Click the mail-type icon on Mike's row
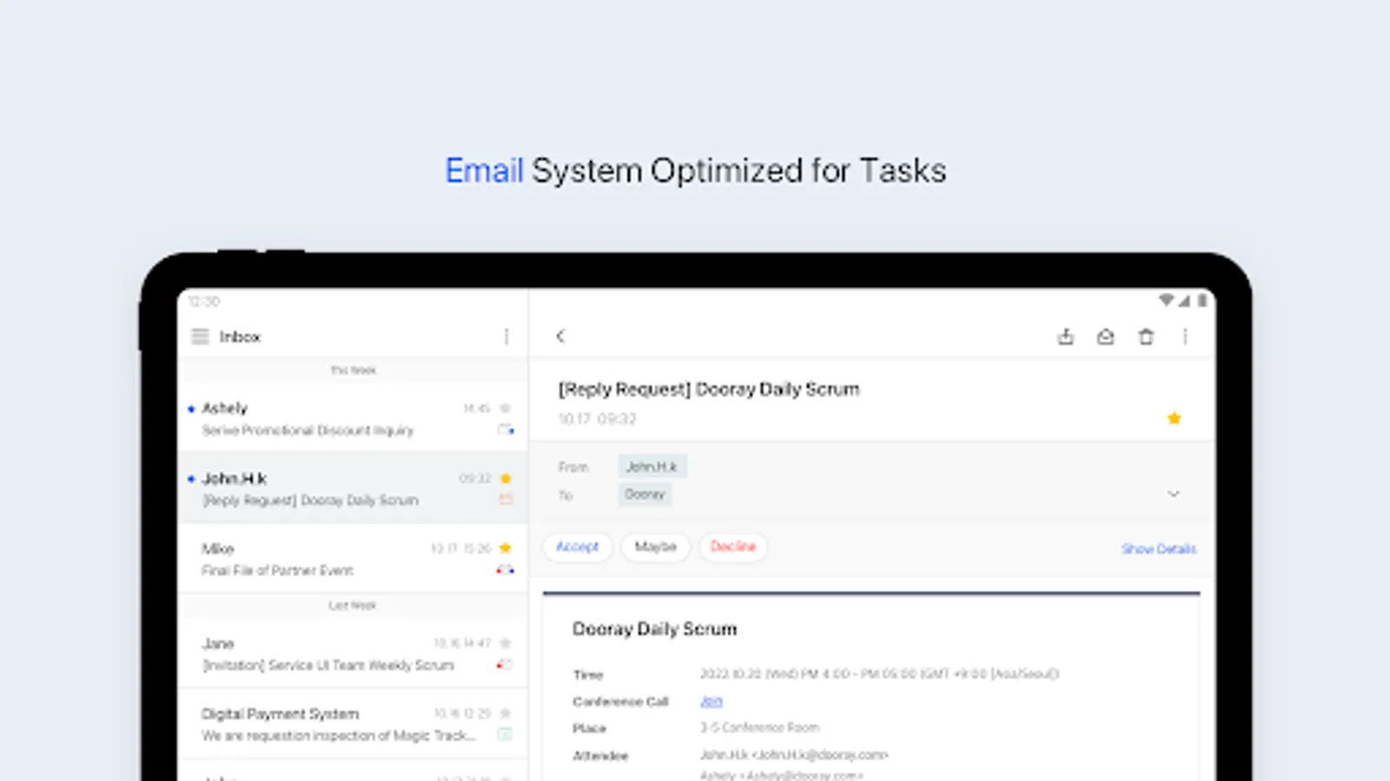 [506, 570]
